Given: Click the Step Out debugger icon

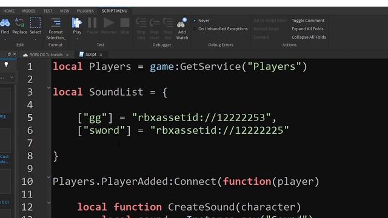Looking at the screenshot, I should (x=168, y=23).
